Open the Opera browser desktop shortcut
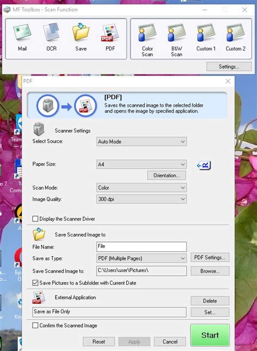257x351 pixels. click(x=18, y=264)
